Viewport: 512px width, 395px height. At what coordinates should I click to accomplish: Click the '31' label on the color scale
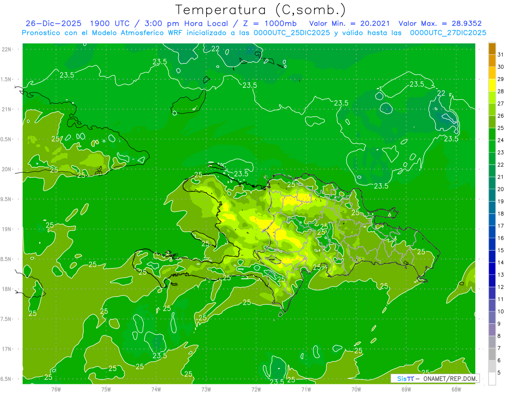(500, 54)
